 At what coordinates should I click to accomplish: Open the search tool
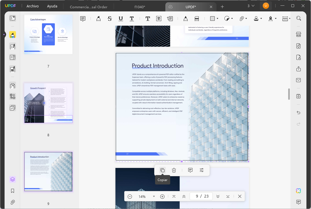tap(298, 18)
